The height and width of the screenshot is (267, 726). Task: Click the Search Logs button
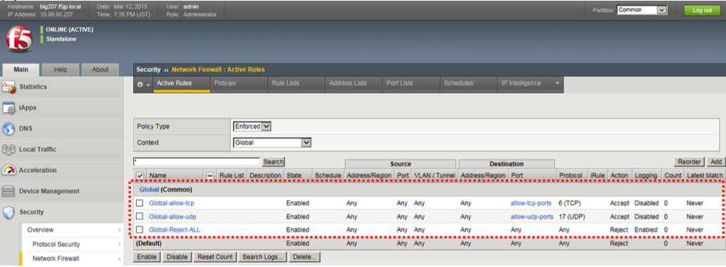(262, 257)
